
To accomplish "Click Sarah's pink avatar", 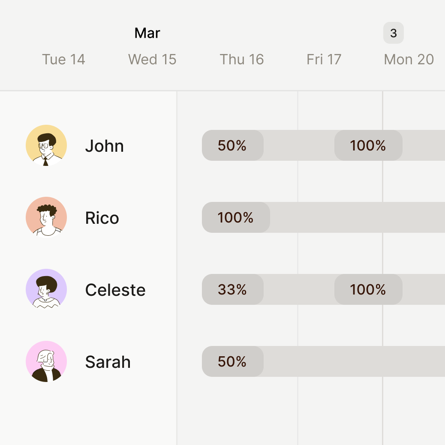I will coord(46,361).
